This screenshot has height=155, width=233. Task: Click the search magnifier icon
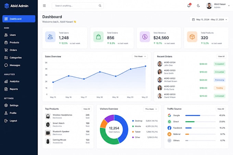[x=100, y=5]
